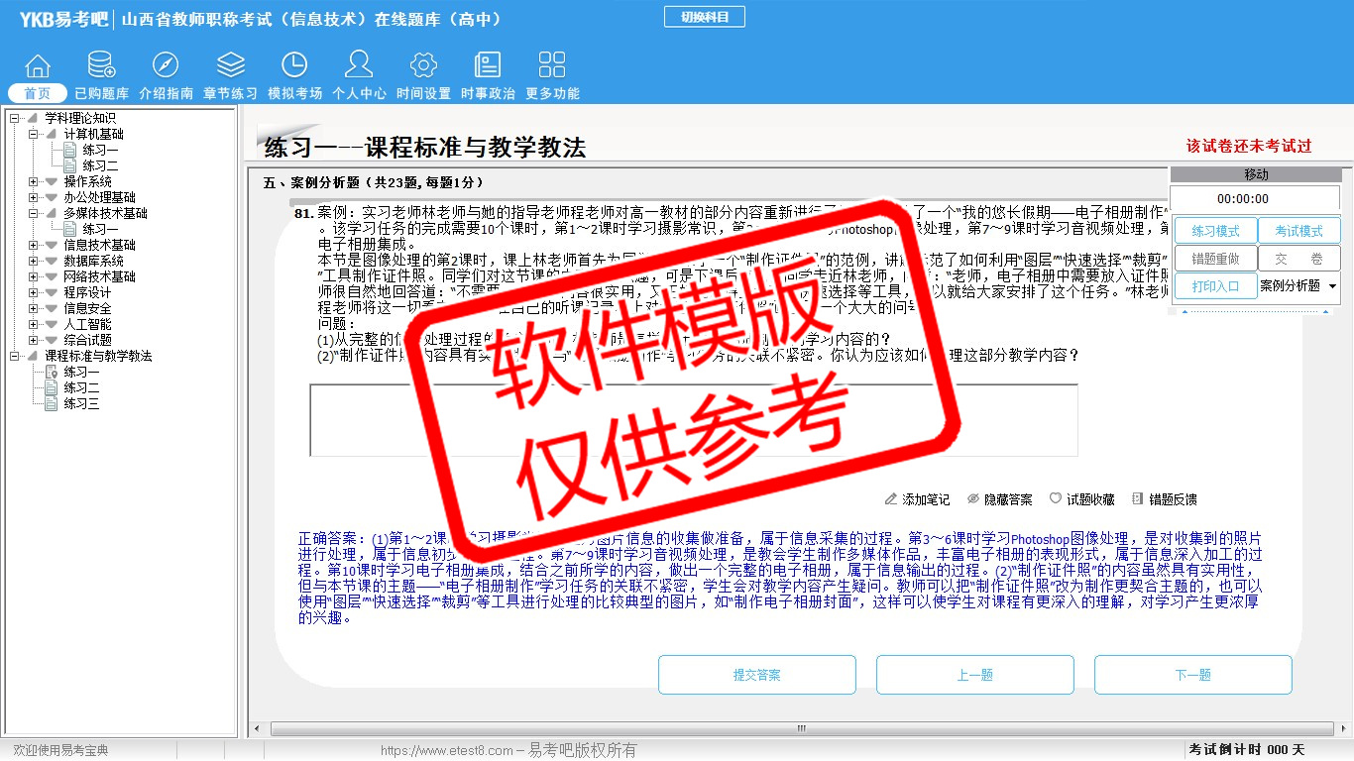Open 更多功能 grid icon
Screen dimensions: 1354x761
point(552,66)
